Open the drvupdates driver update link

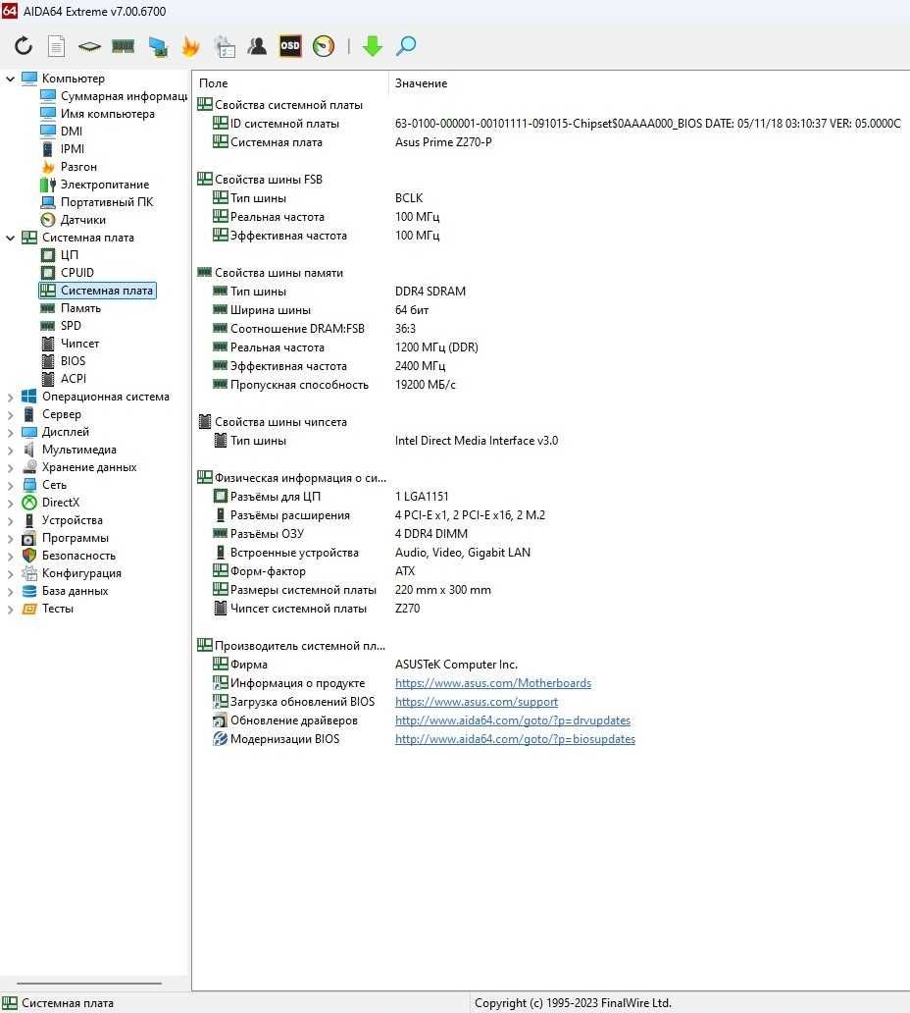click(513, 720)
